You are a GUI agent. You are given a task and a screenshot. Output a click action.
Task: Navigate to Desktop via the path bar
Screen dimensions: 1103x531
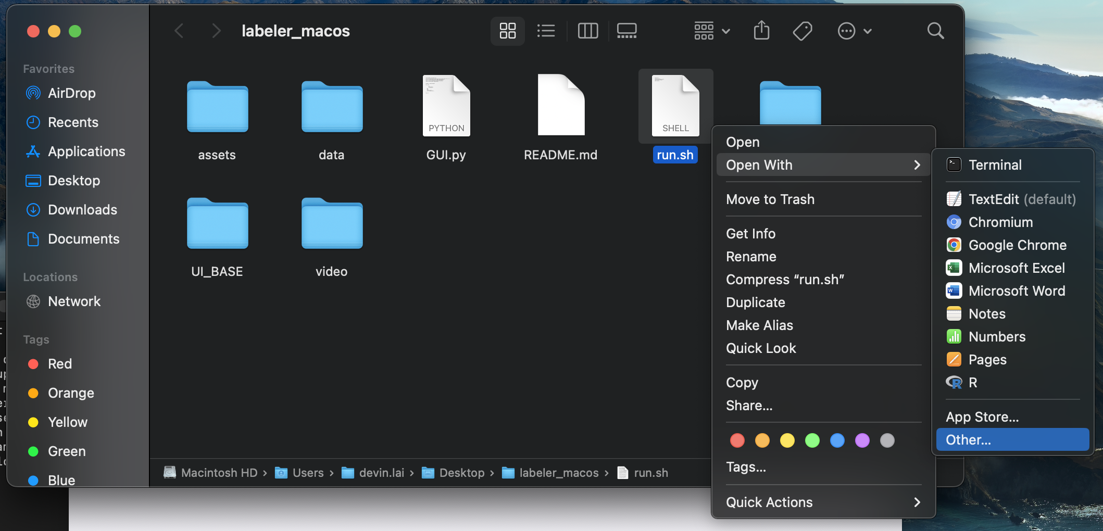point(462,473)
